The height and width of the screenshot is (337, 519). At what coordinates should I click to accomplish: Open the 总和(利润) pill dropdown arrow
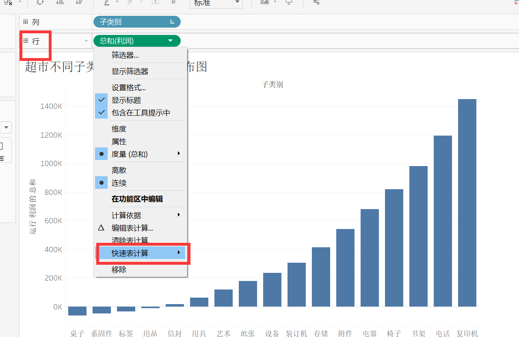pyautogui.click(x=171, y=41)
